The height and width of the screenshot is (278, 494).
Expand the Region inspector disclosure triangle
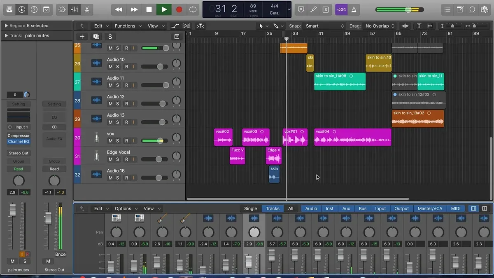click(6, 26)
